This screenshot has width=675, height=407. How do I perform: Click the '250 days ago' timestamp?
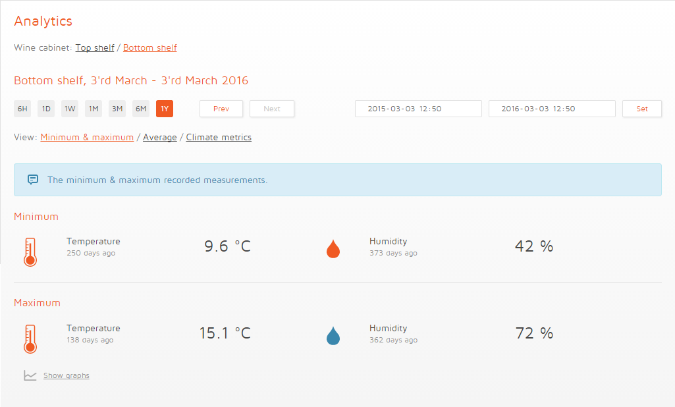tap(91, 254)
